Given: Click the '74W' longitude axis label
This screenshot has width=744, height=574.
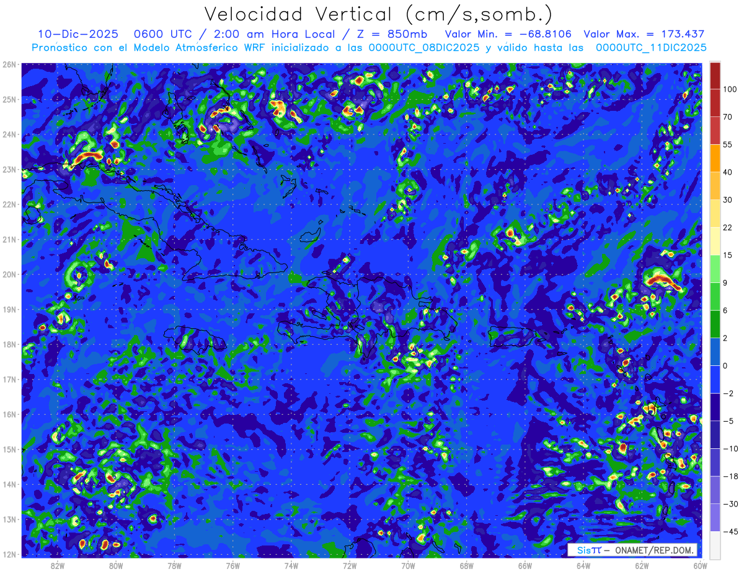Looking at the screenshot, I should (291, 565).
